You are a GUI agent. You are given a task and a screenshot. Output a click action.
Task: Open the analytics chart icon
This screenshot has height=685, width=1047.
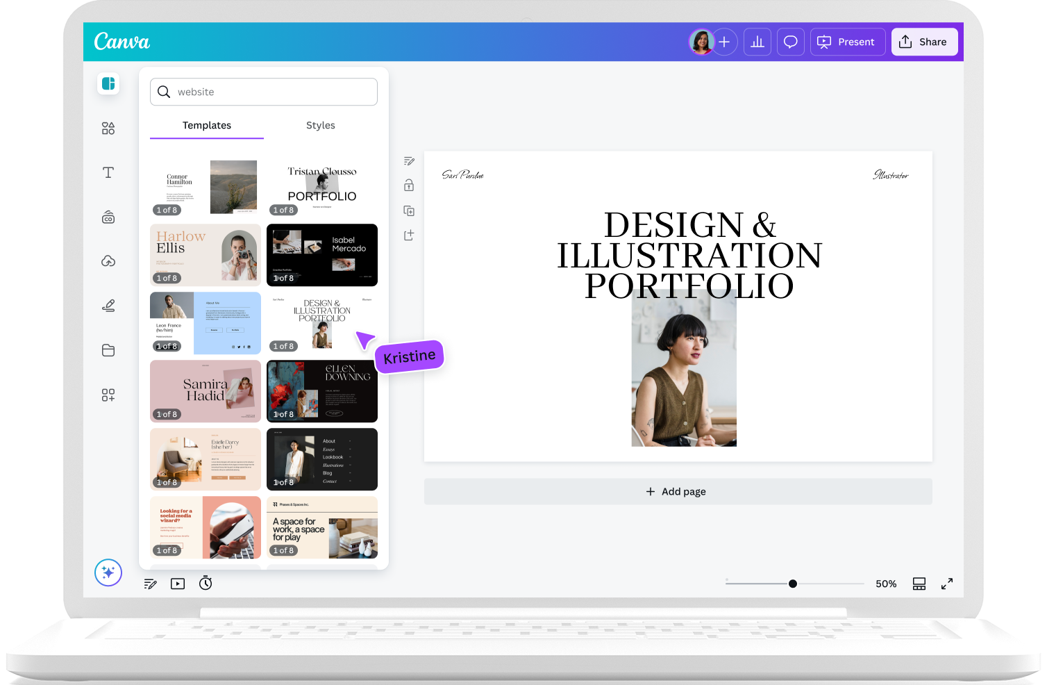[x=757, y=42]
